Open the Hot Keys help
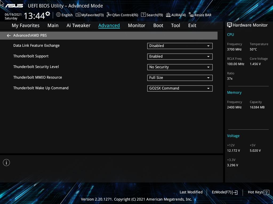 pos(258,192)
